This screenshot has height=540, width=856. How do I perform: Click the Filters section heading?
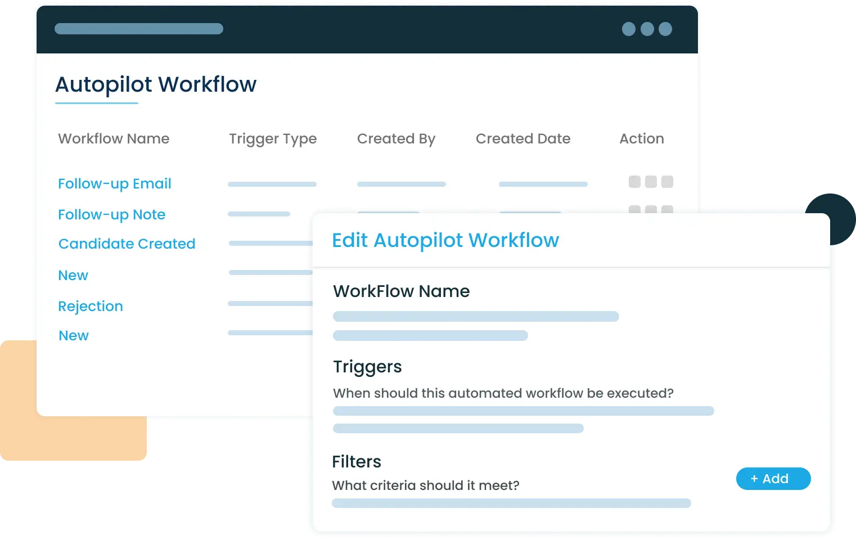(357, 462)
